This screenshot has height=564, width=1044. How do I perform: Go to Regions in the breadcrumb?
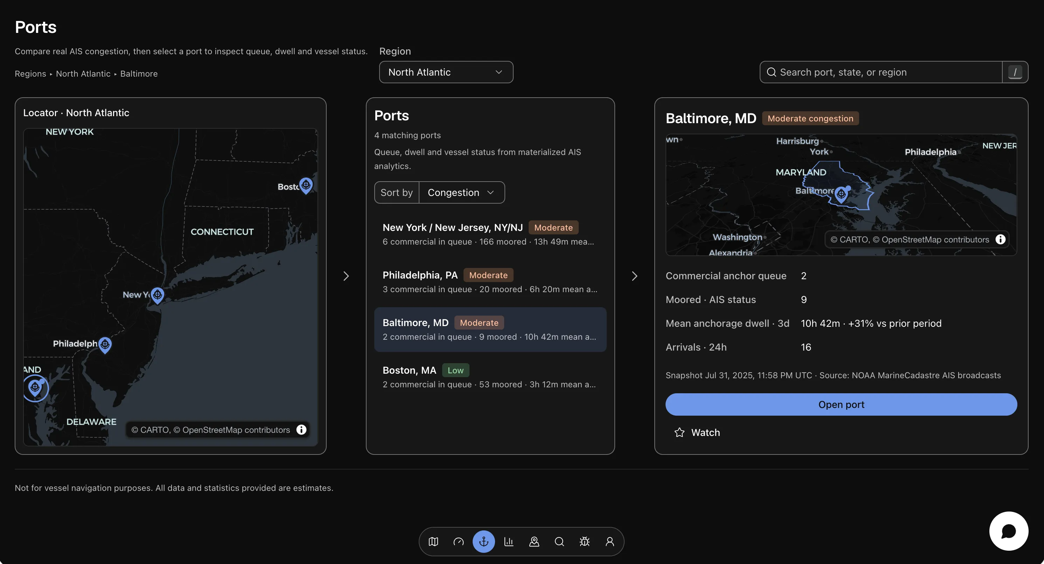(x=30, y=74)
